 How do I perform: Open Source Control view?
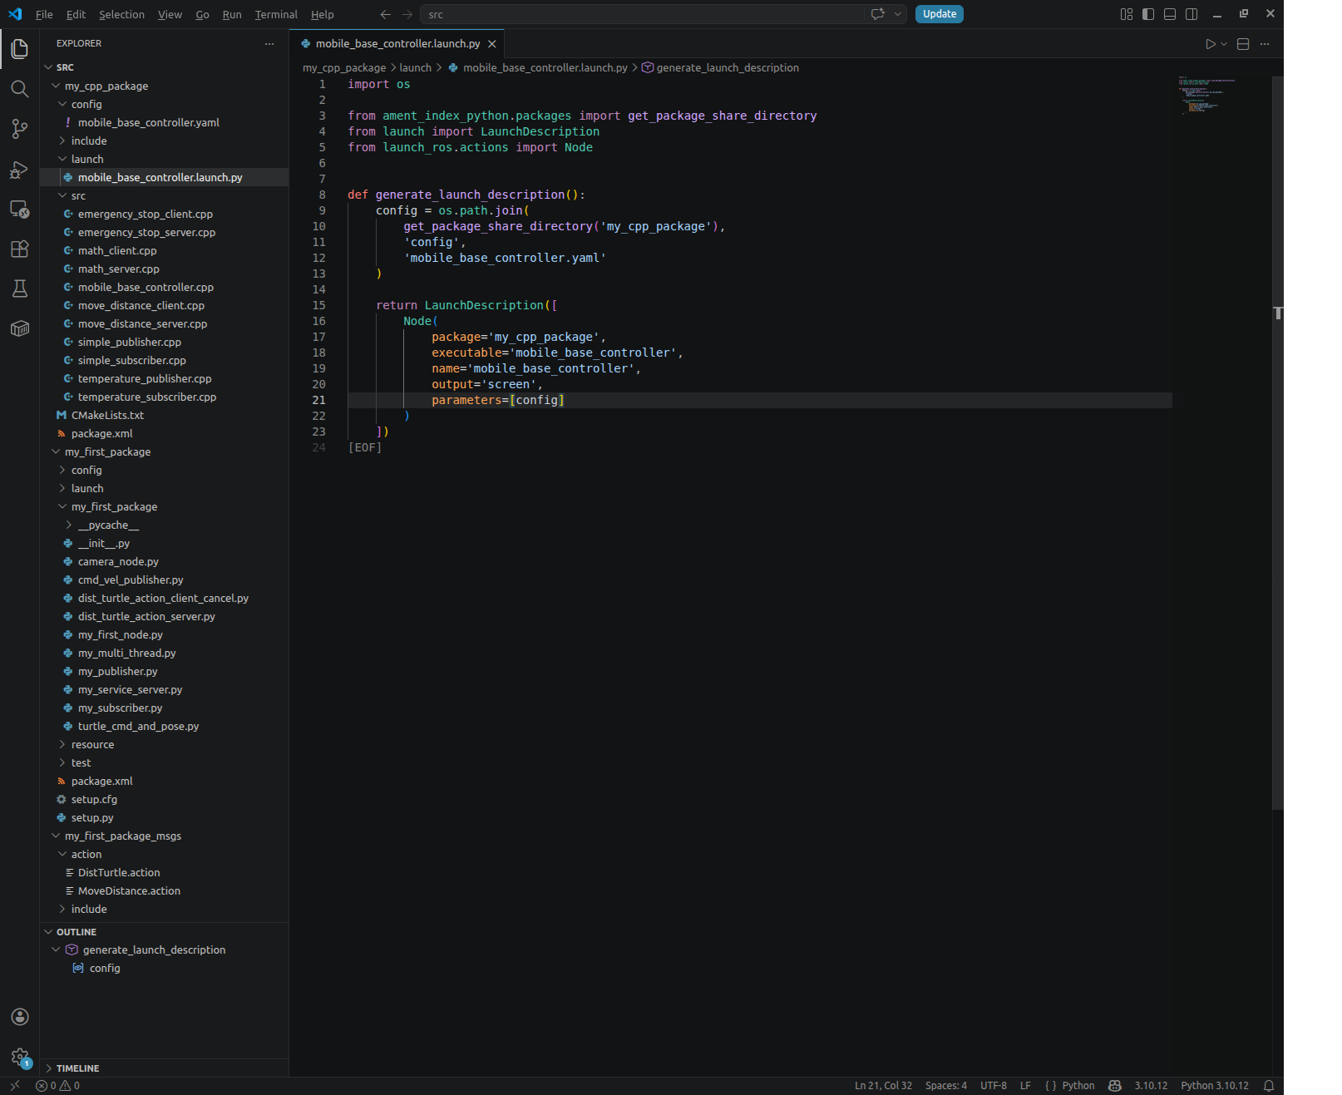tap(20, 129)
